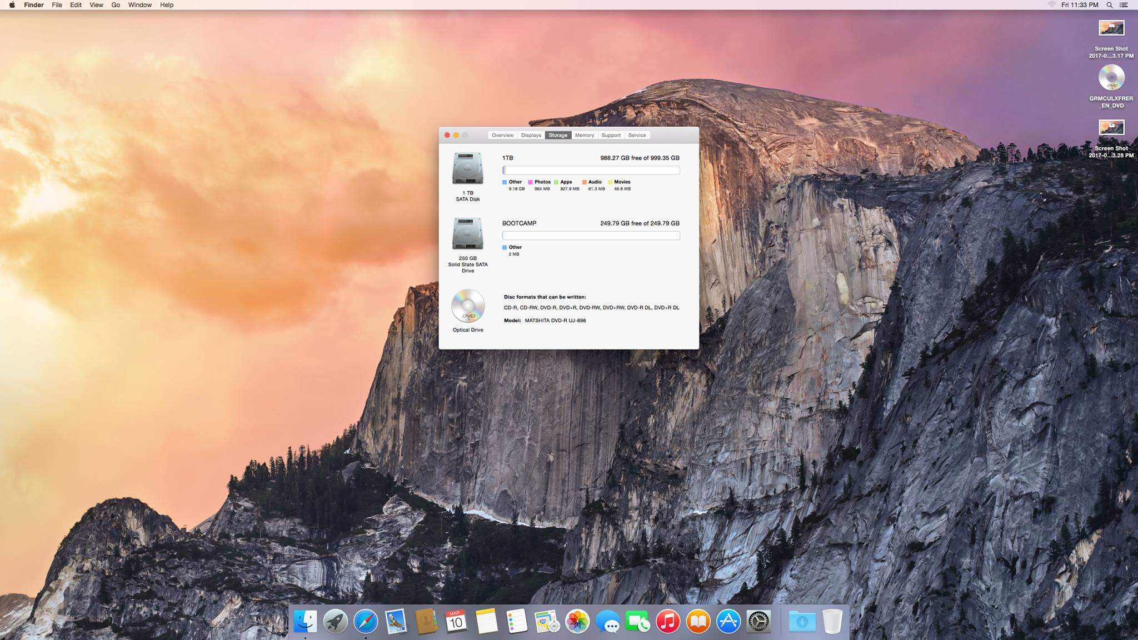Open the Memory tab

[584, 135]
